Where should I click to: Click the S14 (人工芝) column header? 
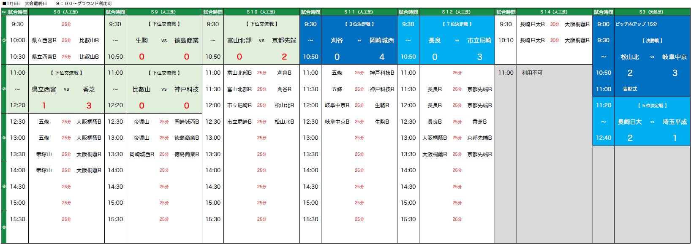[x=554, y=12]
